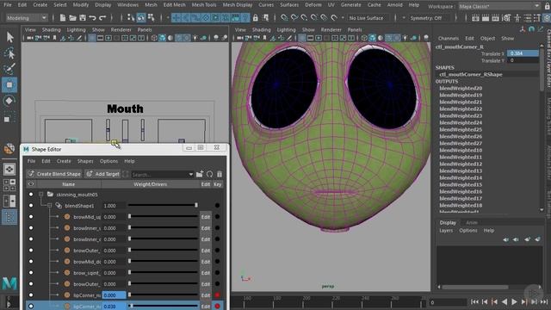Collapse the skinning_mouth05 group
Screen dimensions: 551x310
pyautogui.click(x=41, y=195)
